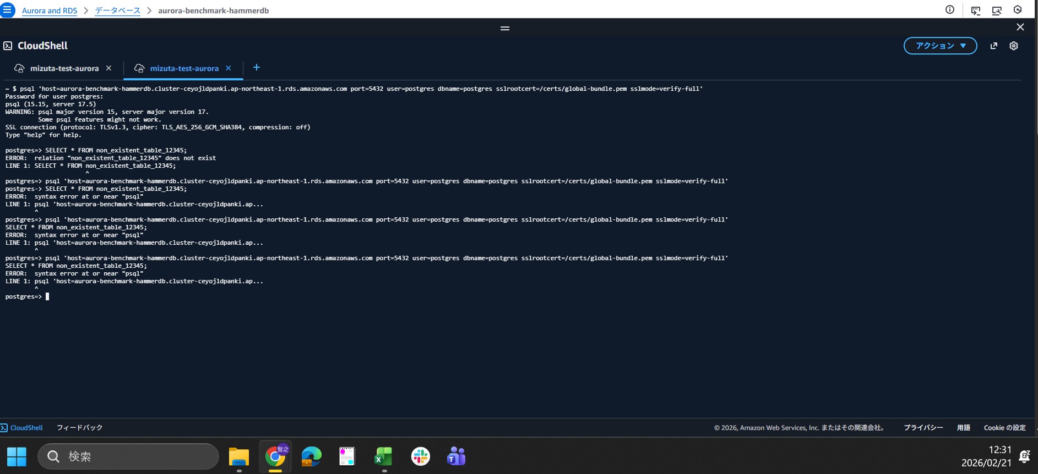
Task: Expand the アクション dropdown menu
Action: (940, 46)
